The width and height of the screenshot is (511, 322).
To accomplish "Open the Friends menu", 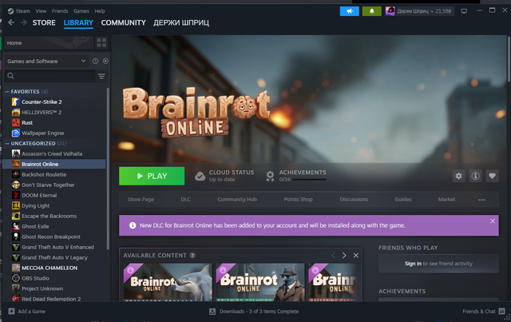I will (x=60, y=11).
